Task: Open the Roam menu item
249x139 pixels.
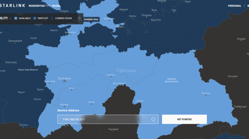Action: 55,6
